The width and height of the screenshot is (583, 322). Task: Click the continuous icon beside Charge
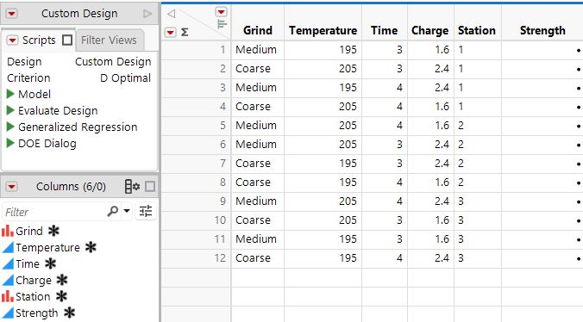pyautogui.click(x=8, y=280)
